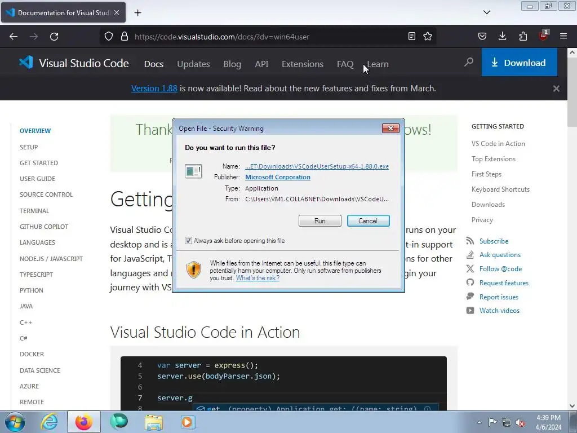This screenshot has width=577, height=433.
Task: Click the site padlock icon
Action: (x=125, y=37)
